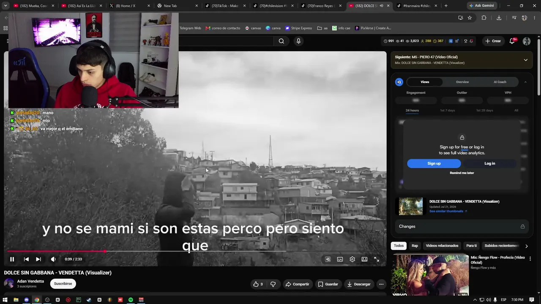
Task: Switch to the Views analytics tab
Action: click(425, 82)
